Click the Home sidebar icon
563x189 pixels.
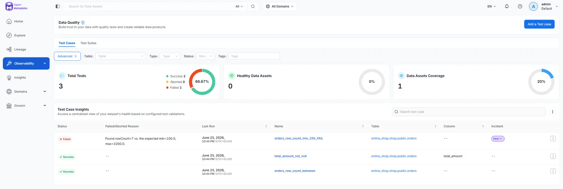[9, 21]
